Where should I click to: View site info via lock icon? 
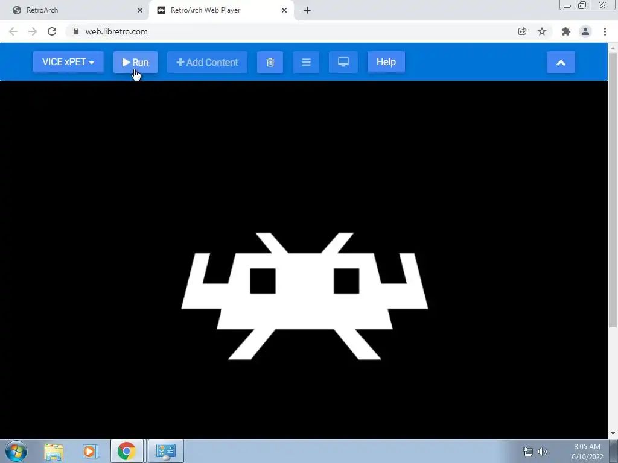(76, 31)
